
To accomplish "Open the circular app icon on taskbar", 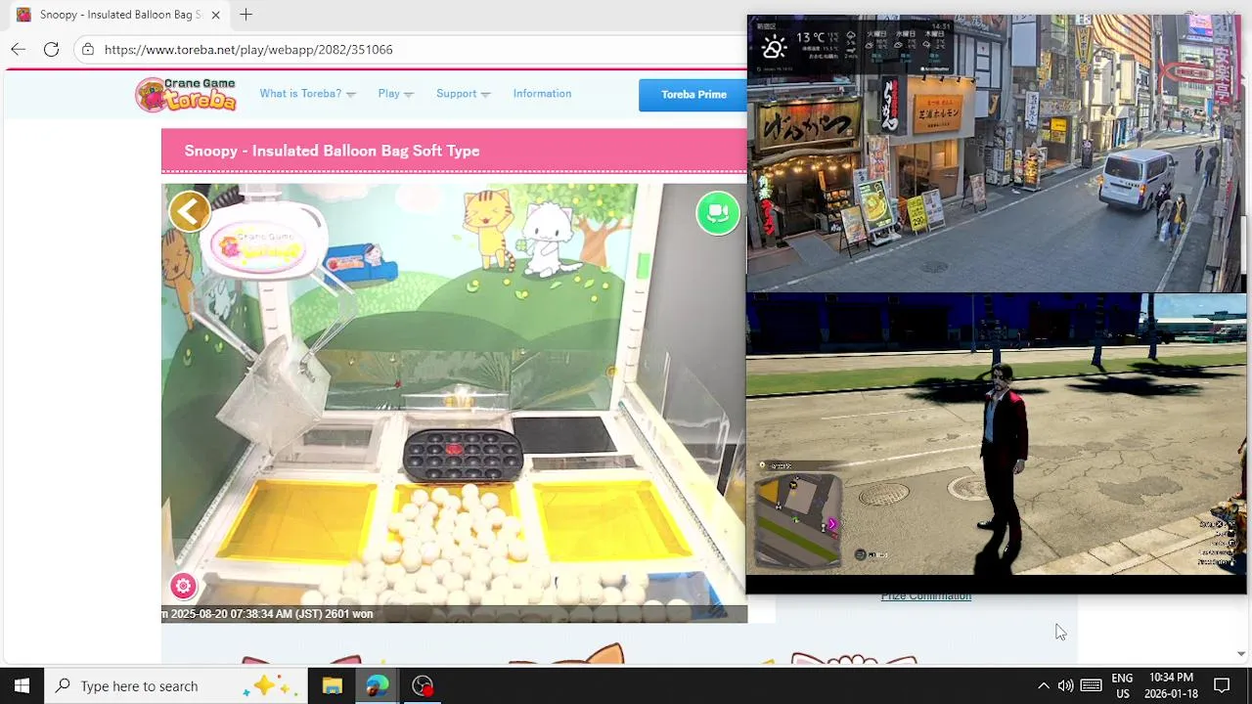I will click(x=423, y=685).
